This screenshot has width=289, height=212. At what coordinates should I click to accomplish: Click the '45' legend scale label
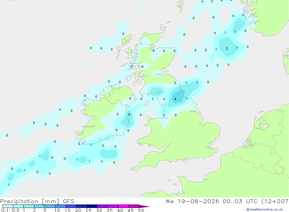pos(131,210)
